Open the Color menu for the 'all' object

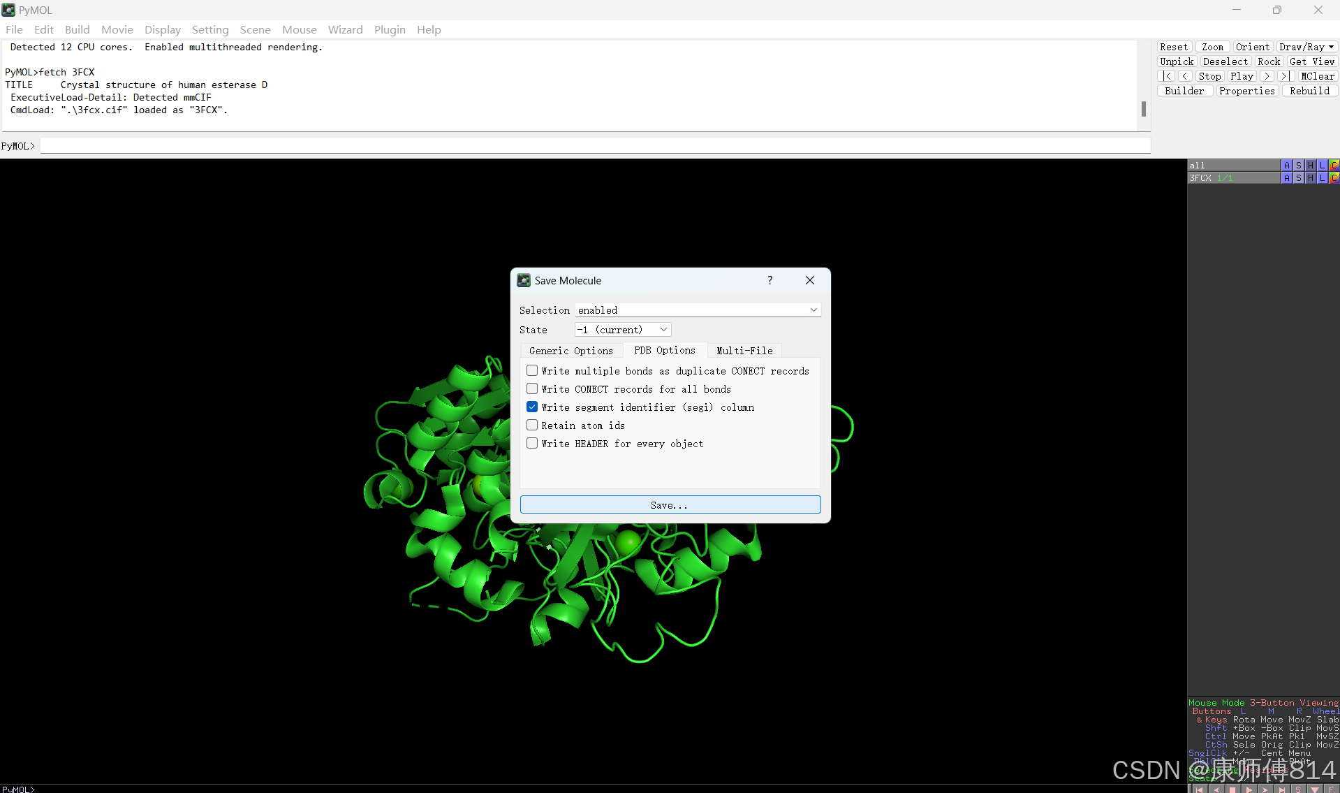(x=1334, y=166)
